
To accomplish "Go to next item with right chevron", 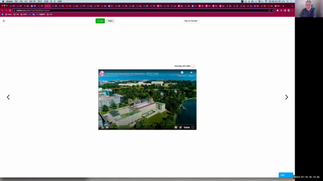I will [x=287, y=97].
